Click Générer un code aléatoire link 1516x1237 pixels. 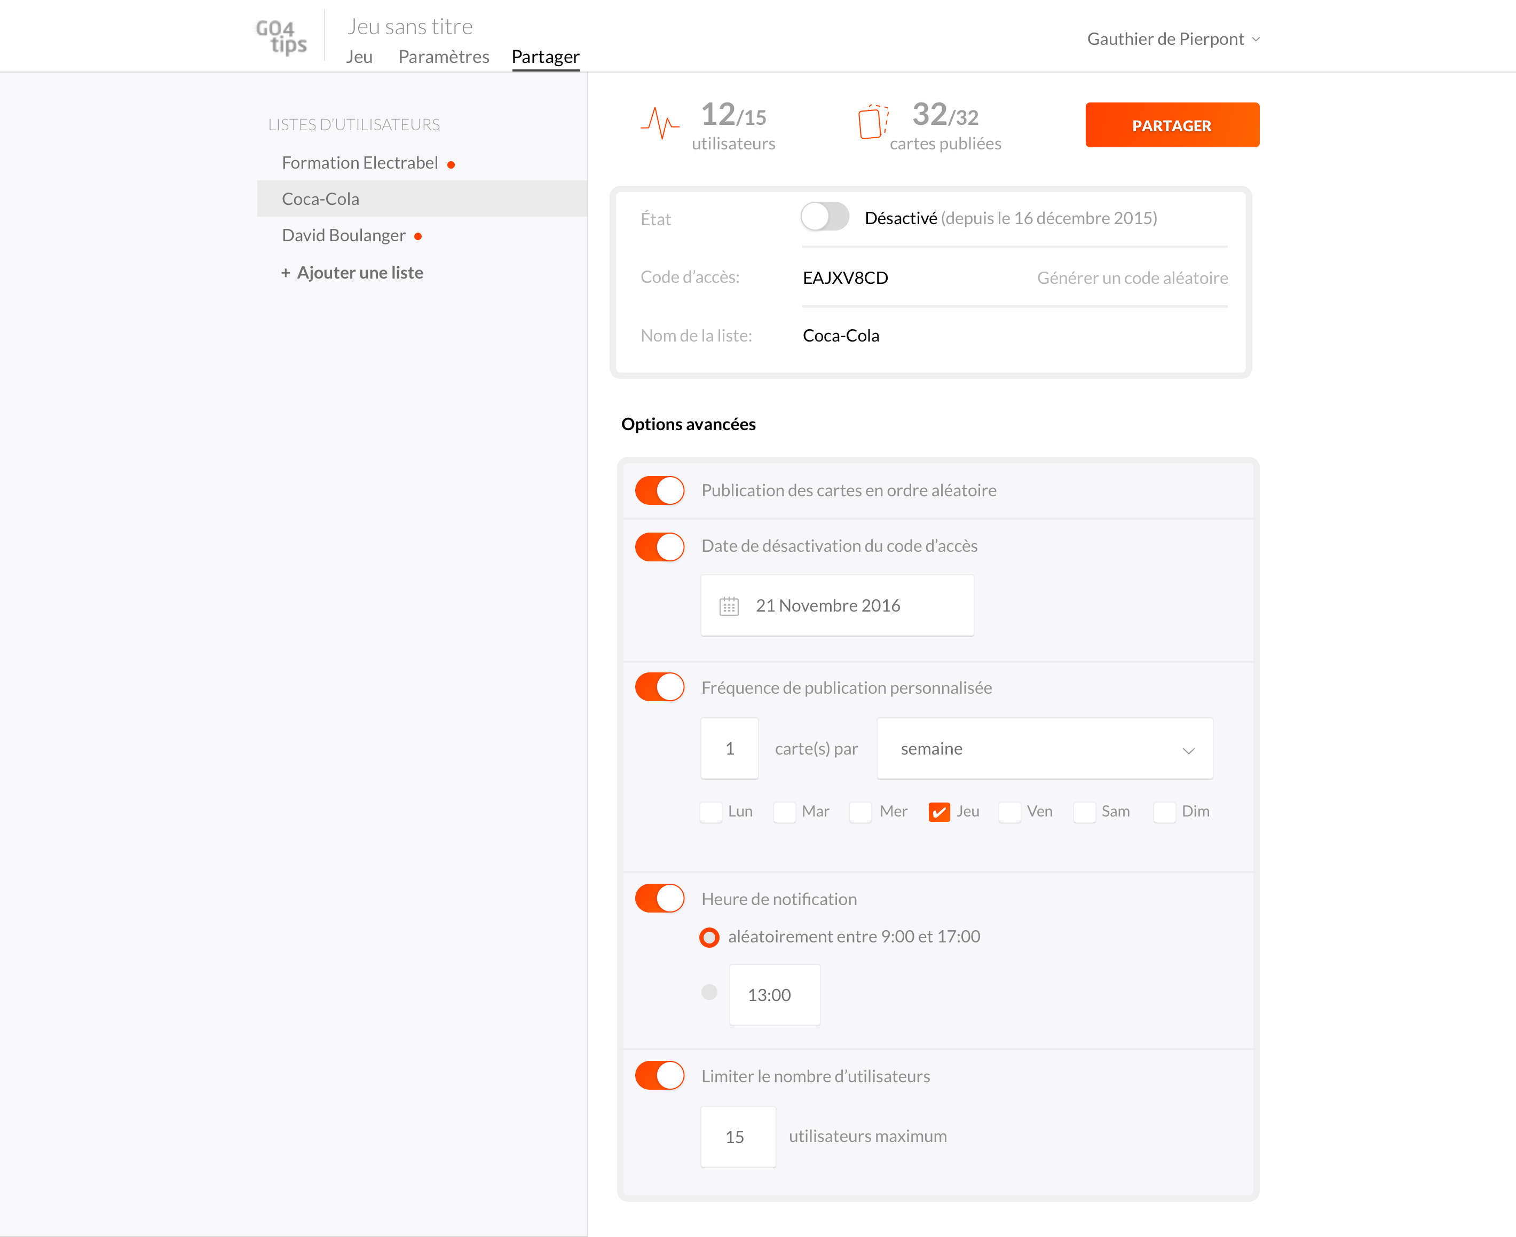1132,278
